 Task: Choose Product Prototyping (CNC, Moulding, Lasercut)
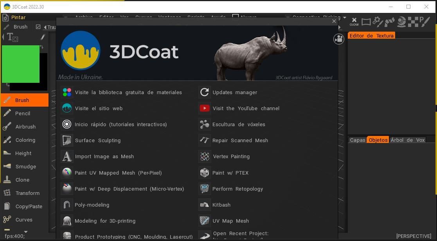[x=126, y=236]
